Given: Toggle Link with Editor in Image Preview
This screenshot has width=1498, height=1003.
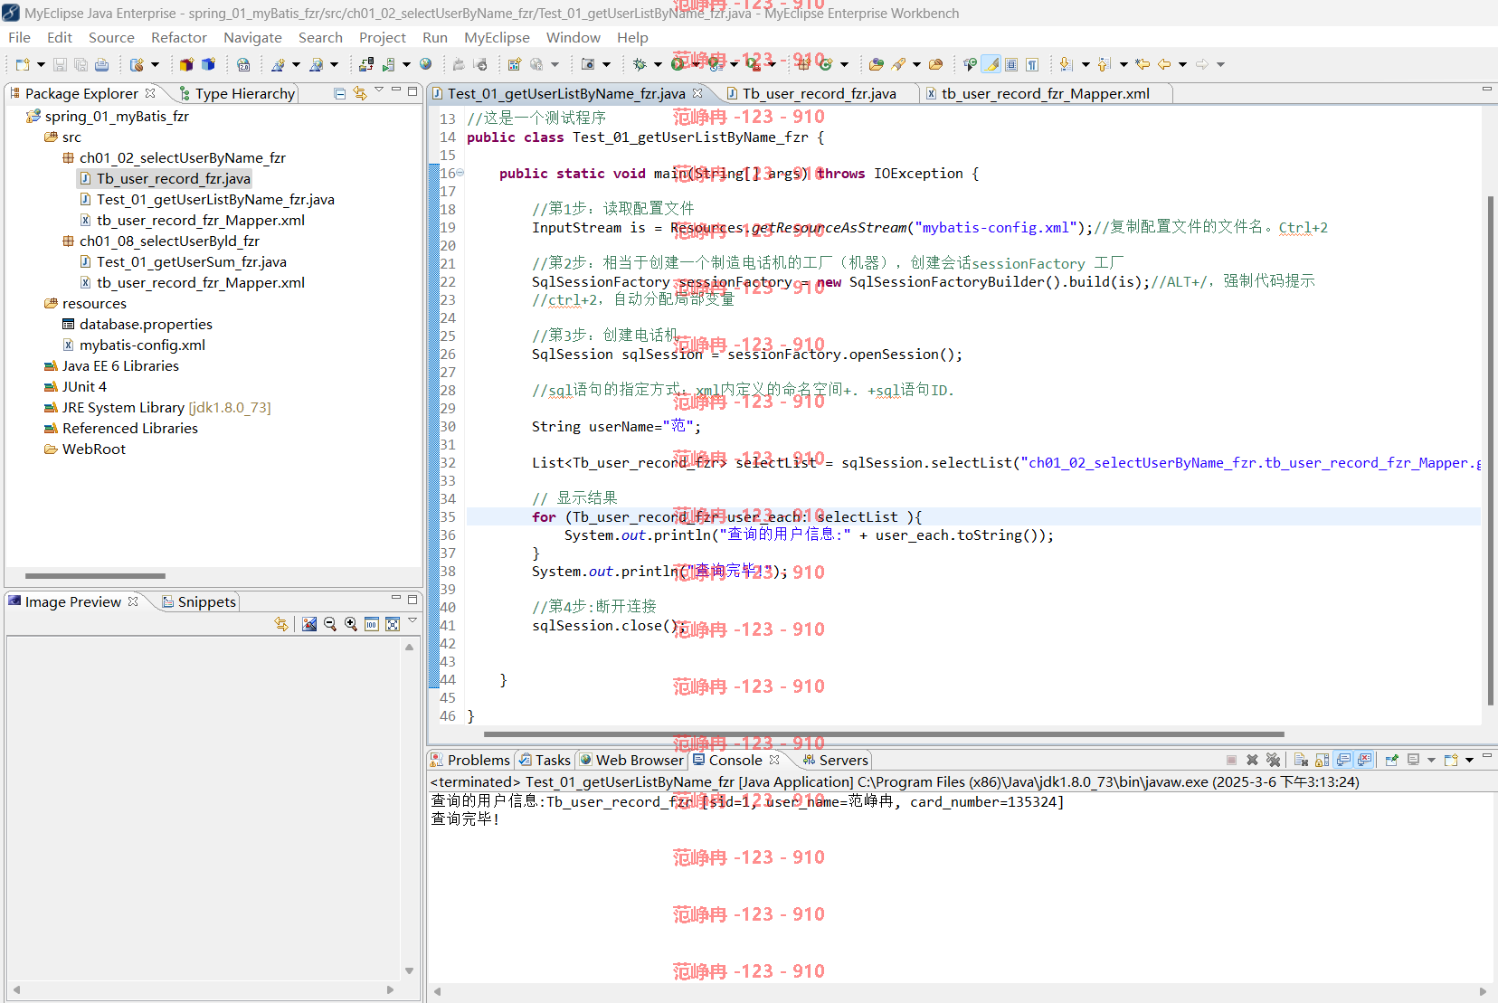Looking at the screenshot, I should [x=281, y=624].
